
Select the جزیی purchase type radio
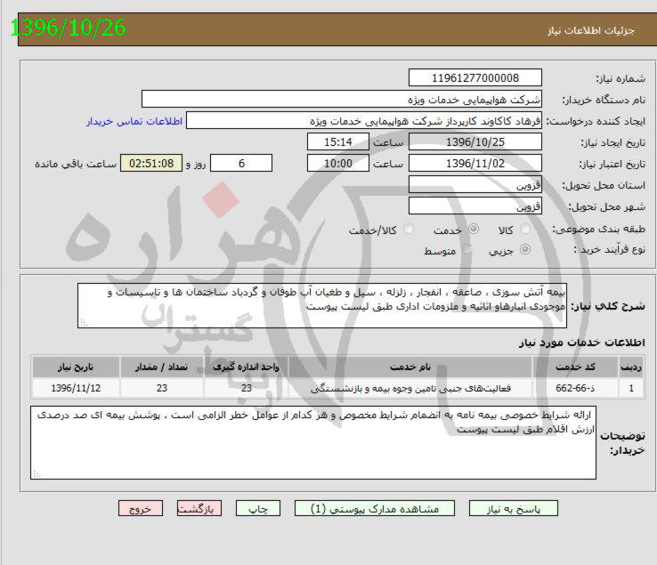(x=524, y=250)
